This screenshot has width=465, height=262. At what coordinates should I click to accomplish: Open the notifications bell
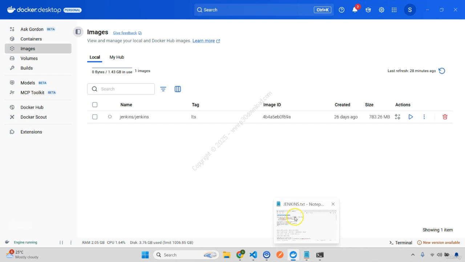coord(355,10)
